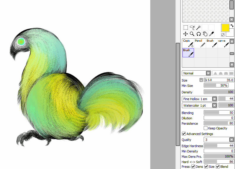Swap foreground and background colors
This screenshot has height=169, width=235.
(x=232, y=26)
